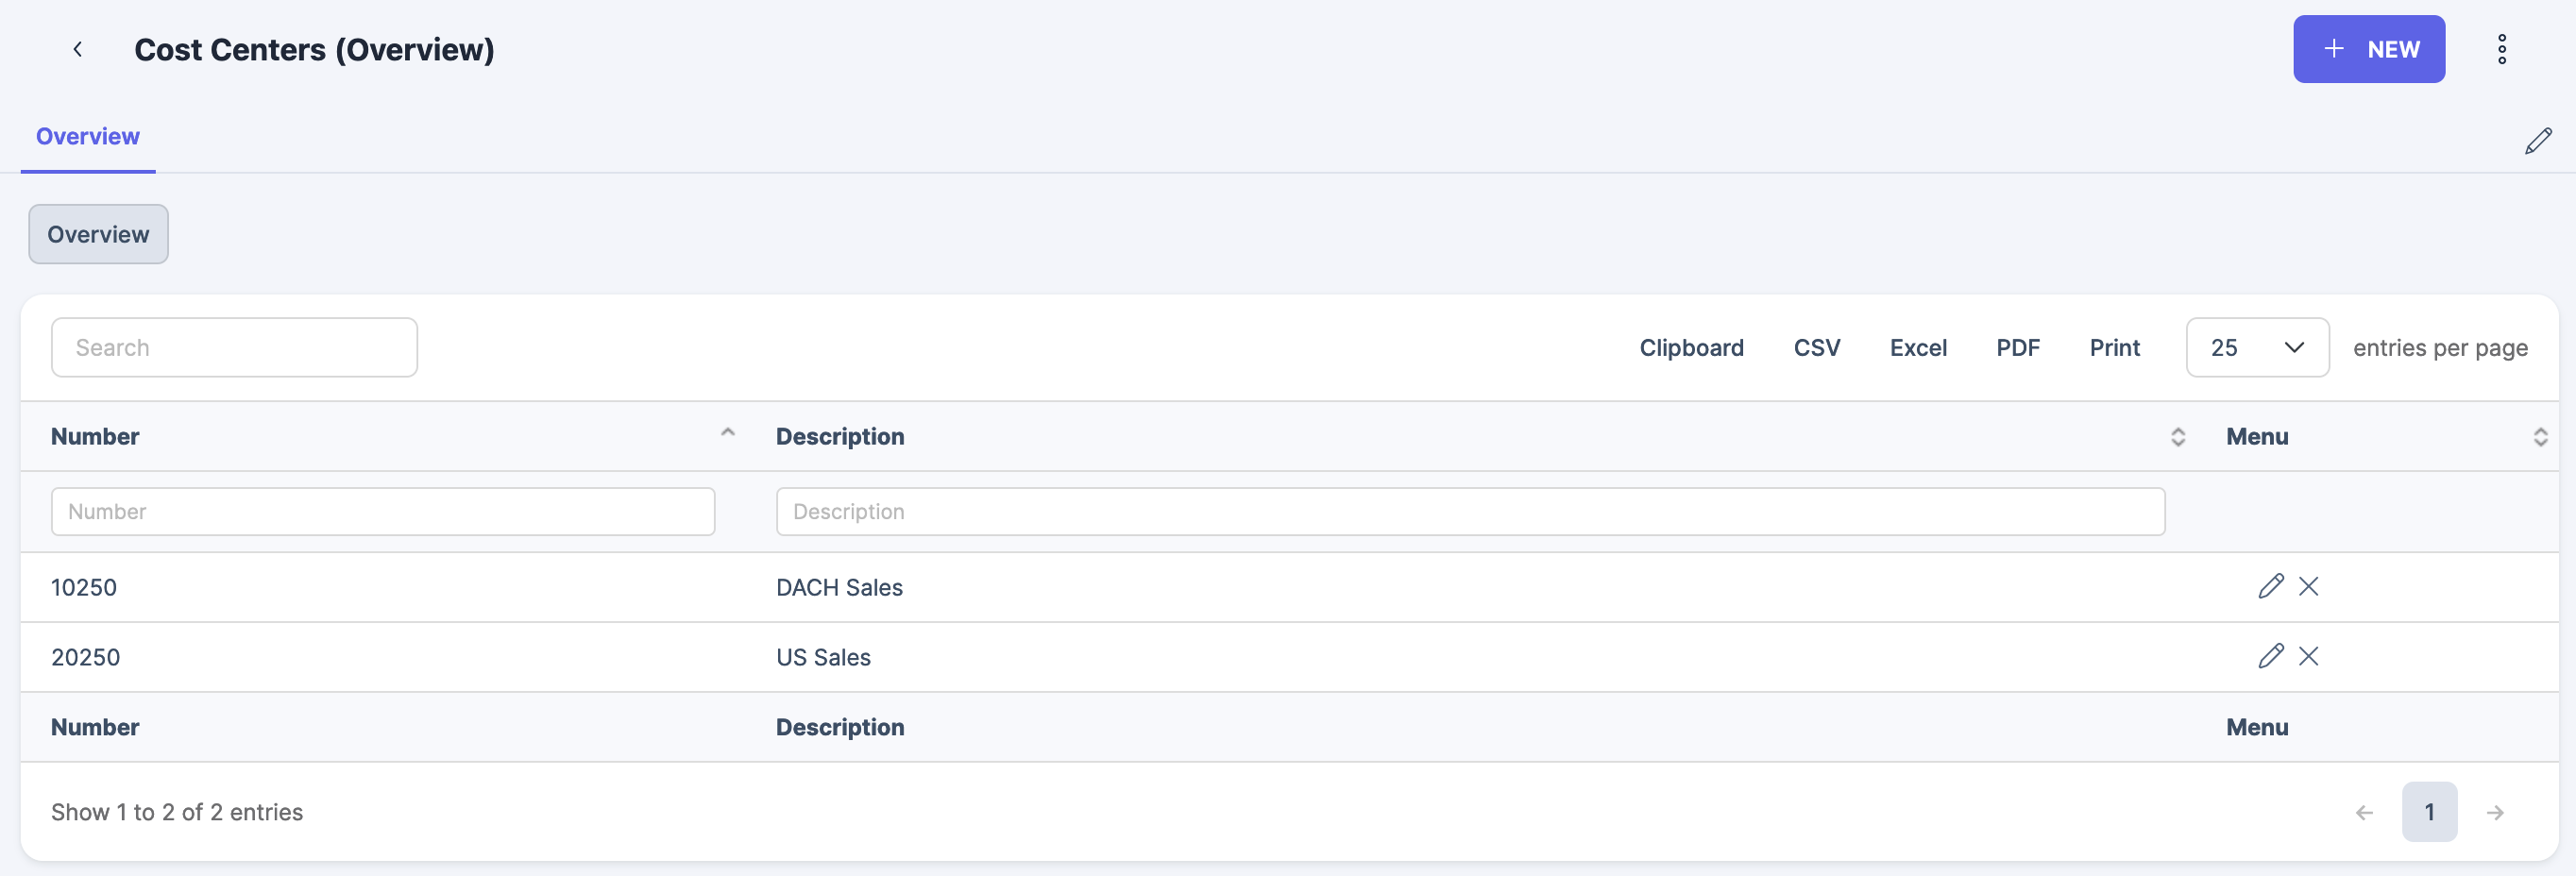The image size is (2576, 876).
Task: Create a new cost center with NEW
Action: tap(2368, 49)
